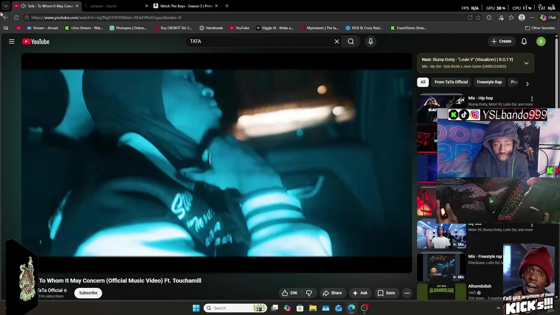Select the All filter chip
Image resolution: width=560 pixels, height=315 pixels.
point(423,82)
